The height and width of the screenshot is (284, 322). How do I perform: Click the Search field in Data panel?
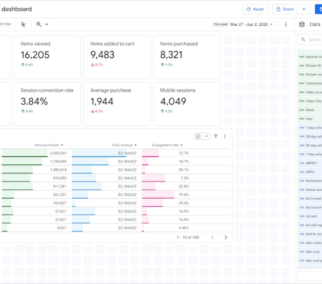click(x=310, y=40)
